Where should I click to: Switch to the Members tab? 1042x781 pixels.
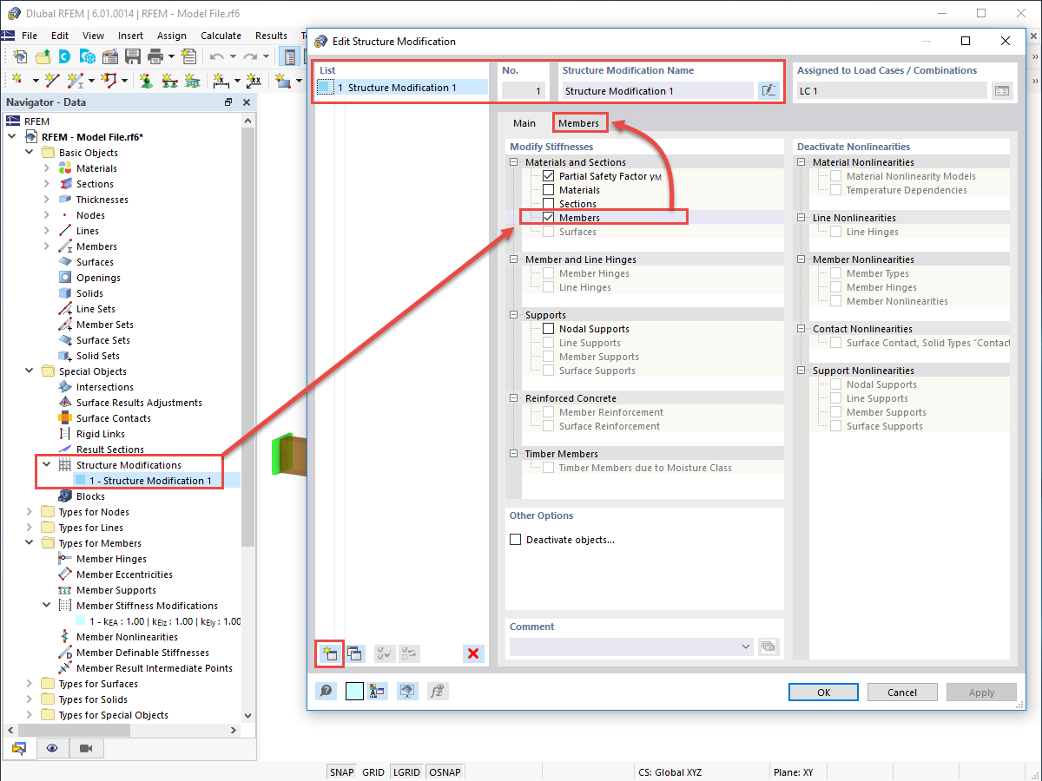579,122
